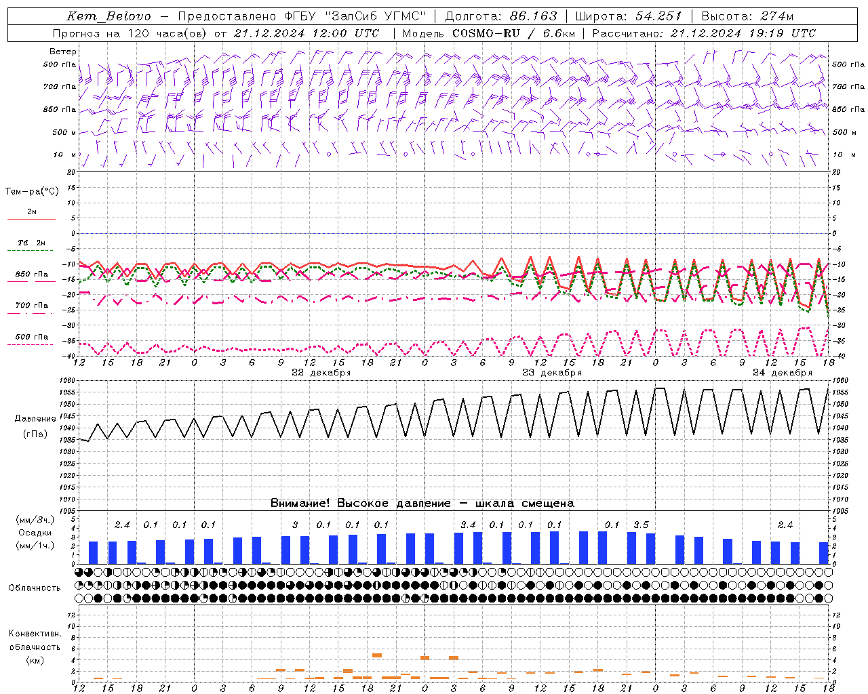The height and width of the screenshot is (694, 868).
Task: Click the 24 декабря date label
Action: pos(782,373)
